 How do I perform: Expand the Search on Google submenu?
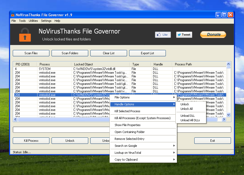click(143, 146)
